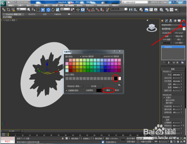The image size is (187, 144).
Task: Render with the teapot icon
Action: tap(176, 10)
